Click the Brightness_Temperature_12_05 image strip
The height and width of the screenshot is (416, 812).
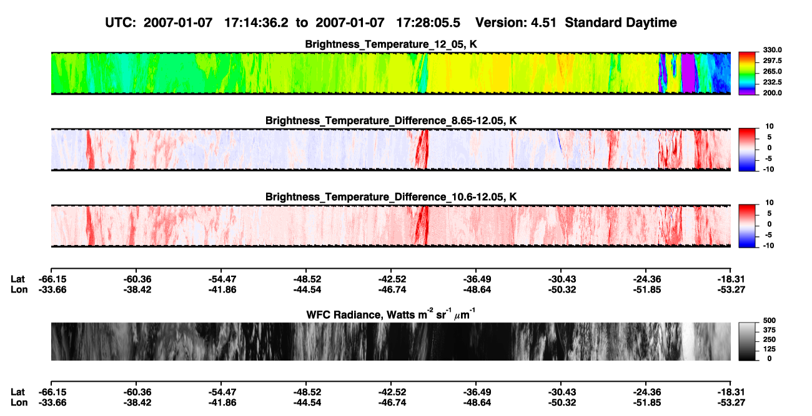point(390,73)
